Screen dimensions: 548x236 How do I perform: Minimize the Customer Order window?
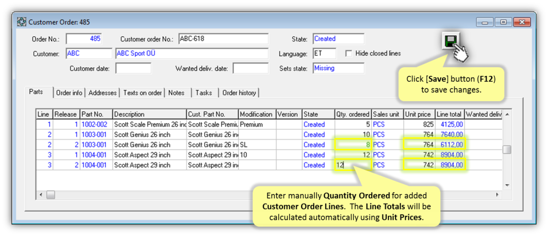pyautogui.click(x=485, y=22)
